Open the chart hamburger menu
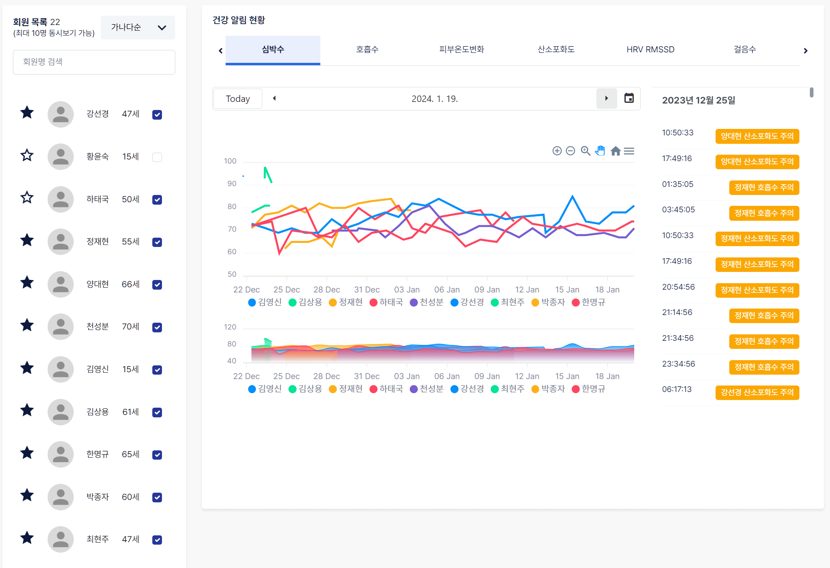830x568 pixels. (x=629, y=151)
